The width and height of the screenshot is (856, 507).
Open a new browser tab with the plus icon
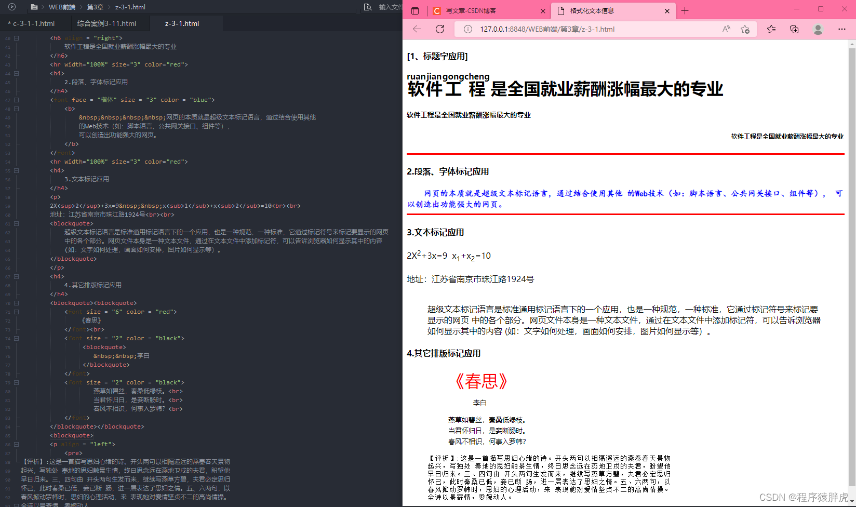[685, 11]
